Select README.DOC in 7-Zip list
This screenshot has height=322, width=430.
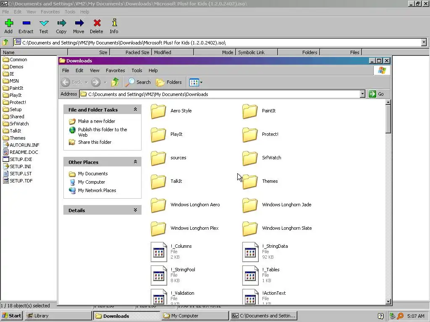tap(21, 152)
